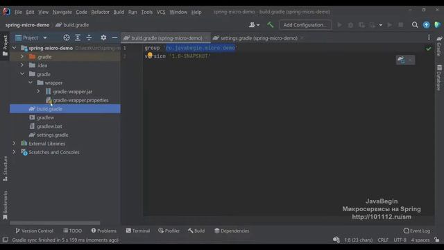
Task: Open the Terminal tool window
Action: (138, 231)
